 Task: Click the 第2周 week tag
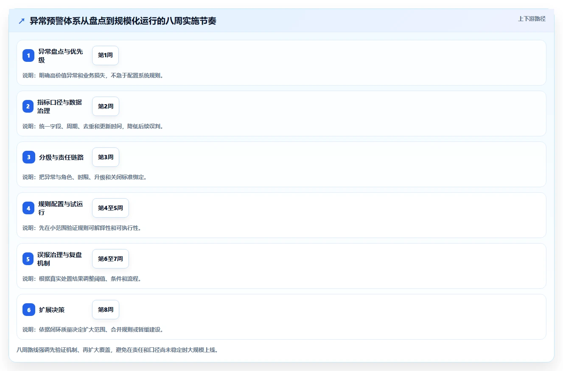tap(106, 106)
